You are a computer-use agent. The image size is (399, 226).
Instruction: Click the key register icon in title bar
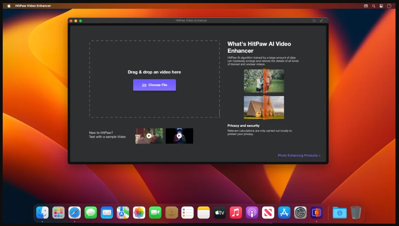pos(321,21)
